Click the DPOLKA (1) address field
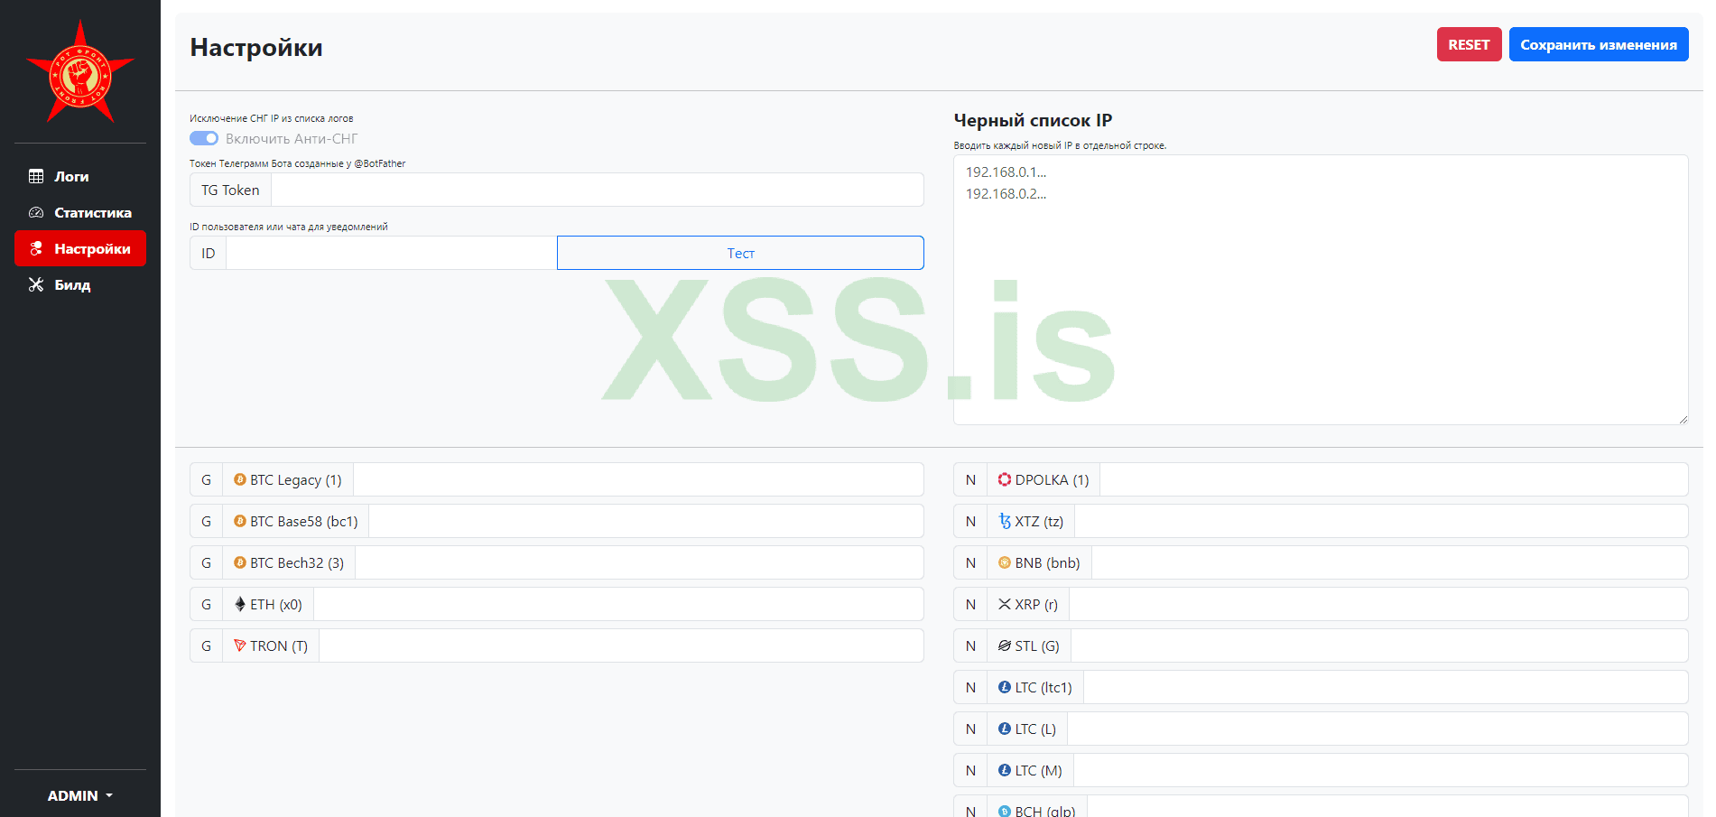1716x817 pixels. click(x=1394, y=479)
